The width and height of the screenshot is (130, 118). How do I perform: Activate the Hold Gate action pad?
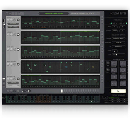point(123,63)
